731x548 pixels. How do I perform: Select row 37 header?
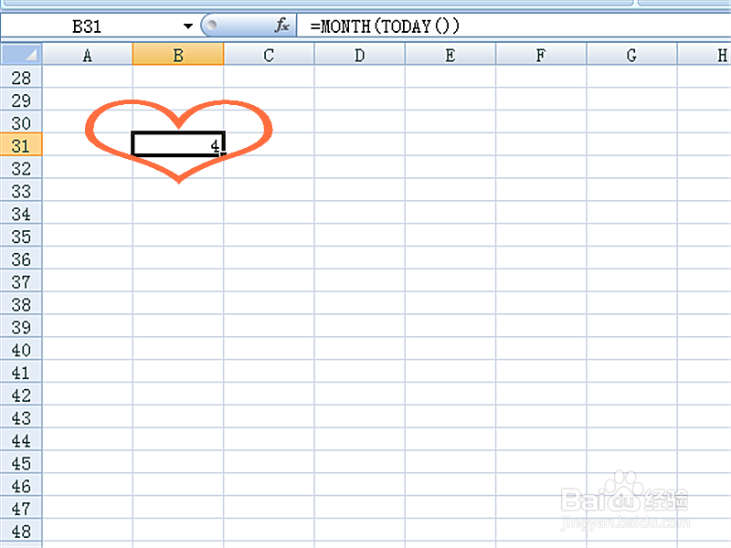(21, 281)
